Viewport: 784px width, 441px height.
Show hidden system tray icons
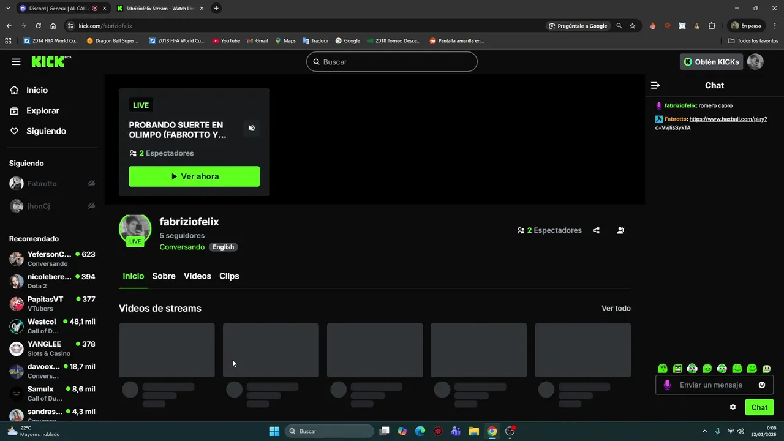(x=704, y=431)
